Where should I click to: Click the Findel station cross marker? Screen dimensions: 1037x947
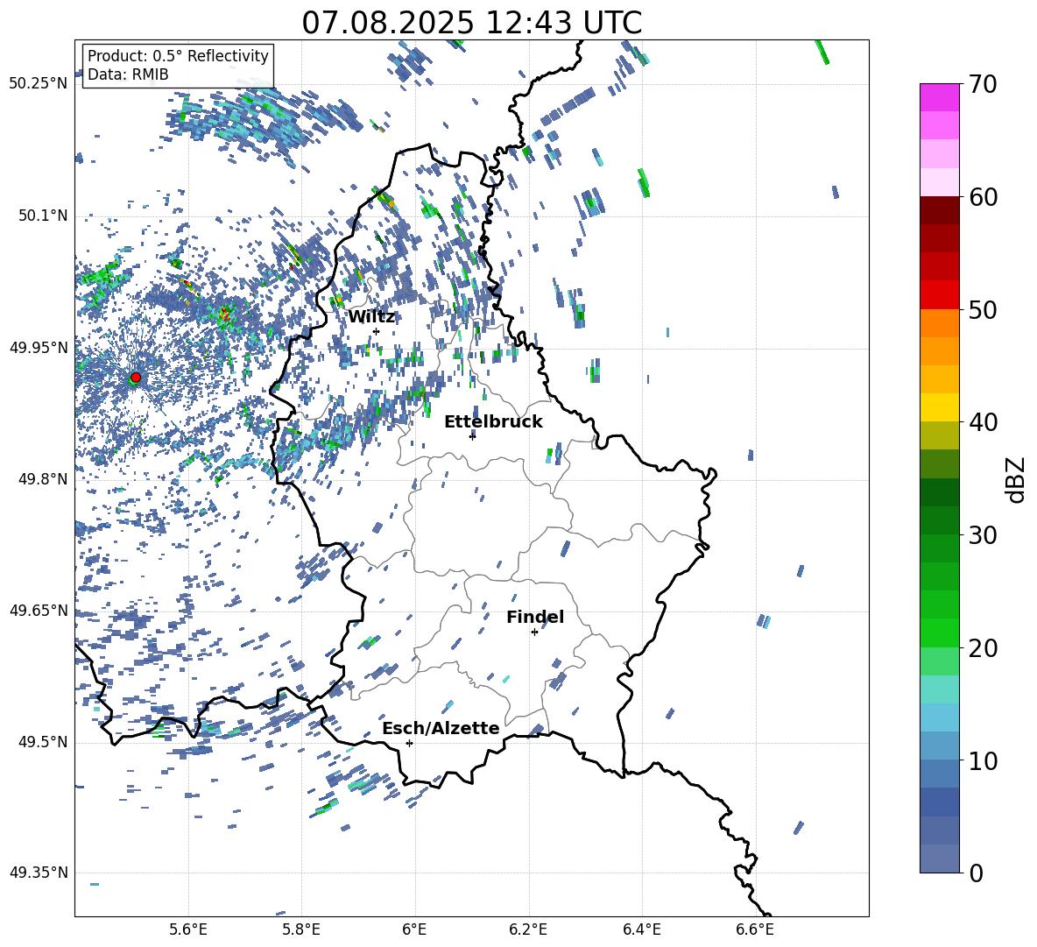(534, 633)
